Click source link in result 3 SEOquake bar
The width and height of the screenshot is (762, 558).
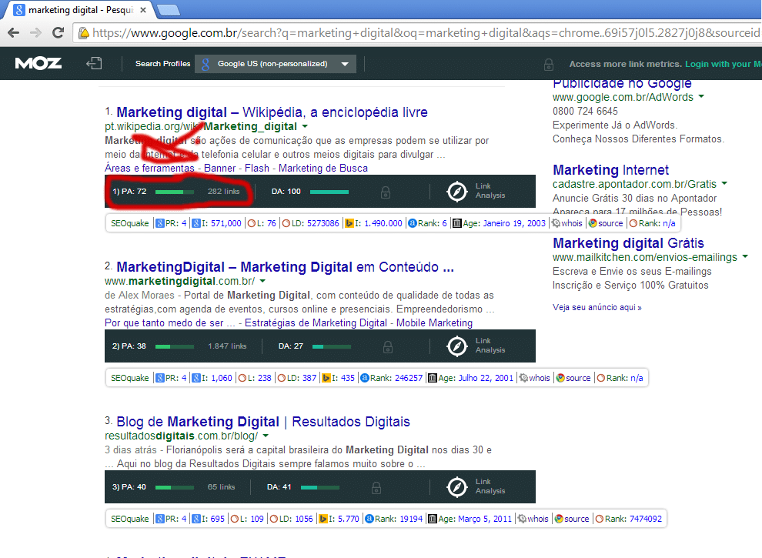(571, 519)
